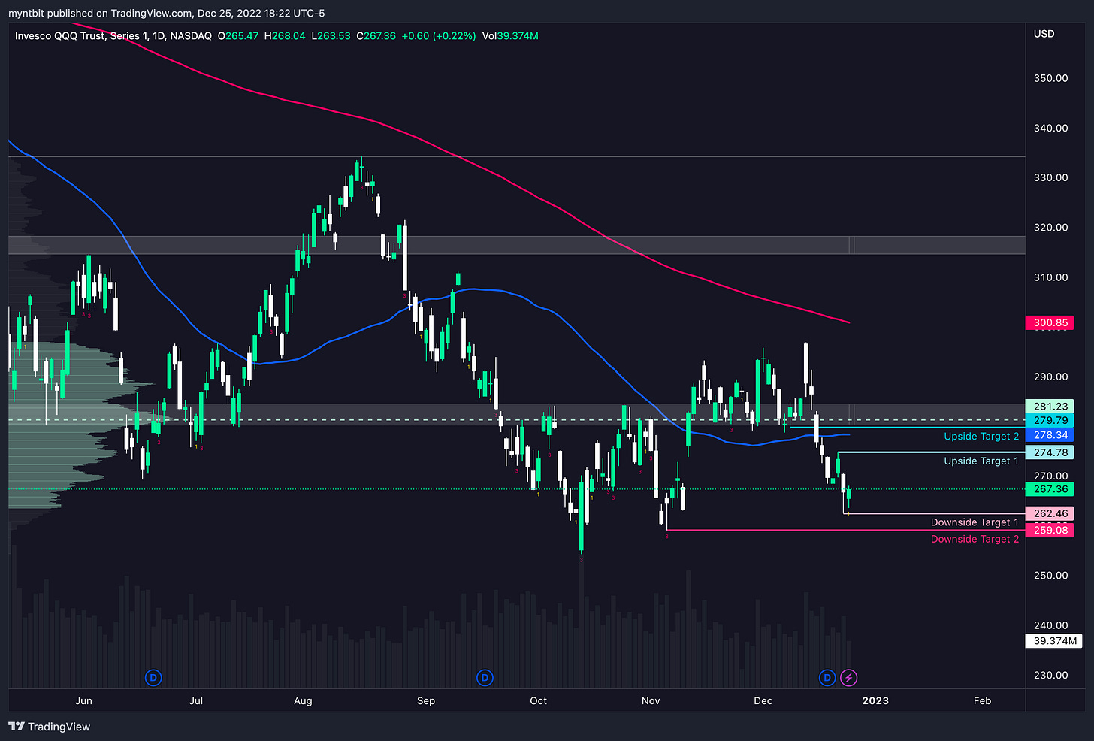Click the Downside Target 1 label
Screen dimensions: 1094x741
[975, 522]
